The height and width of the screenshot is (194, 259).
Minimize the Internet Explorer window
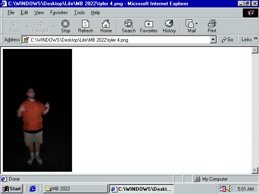241,4
